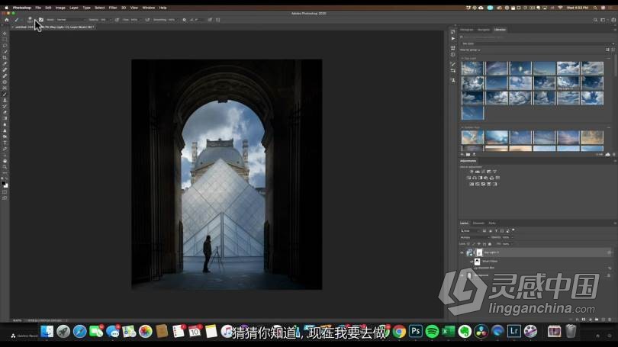Add new library element plus icon
Viewport: 618px width, 347px height.
tap(462, 154)
